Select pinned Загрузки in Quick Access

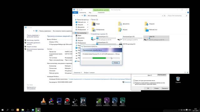(80, 25)
